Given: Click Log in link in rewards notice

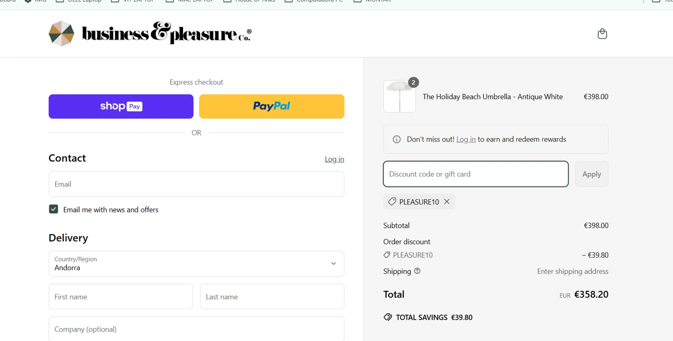Looking at the screenshot, I should (x=466, y=139).
